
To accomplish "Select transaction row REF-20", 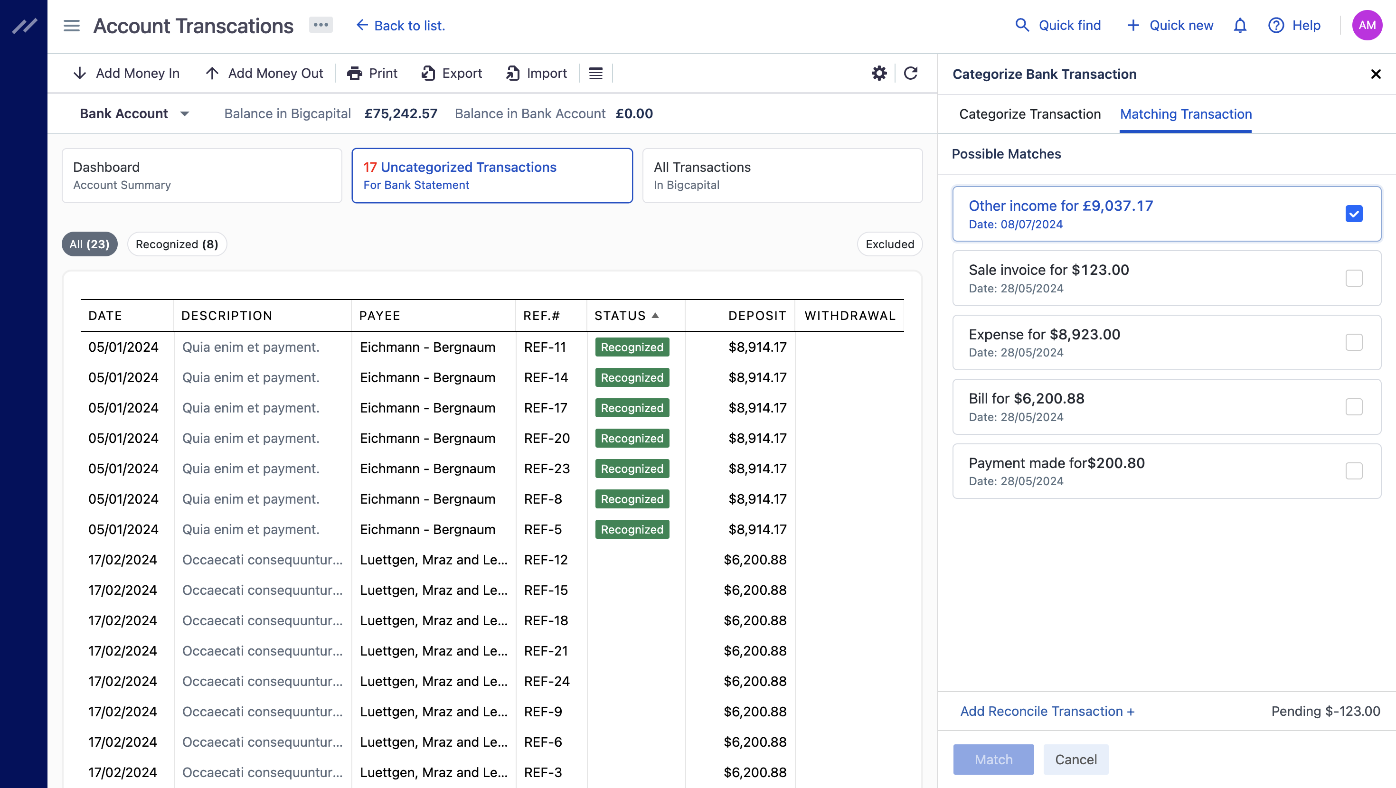I will [x=492, y=438].
